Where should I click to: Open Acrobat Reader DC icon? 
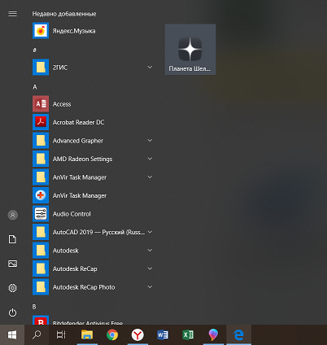(x=41, y=122)
